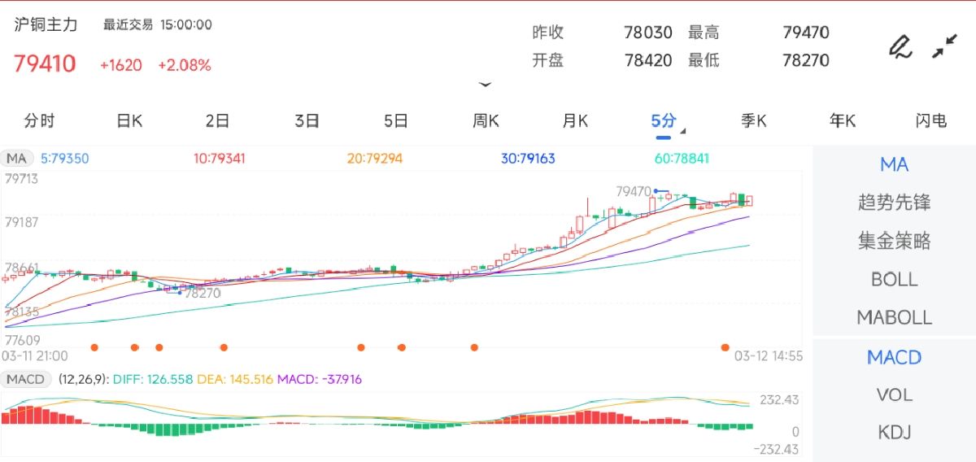The width and height of the screenshot is (976, 462).
Task: Select the 5日 chart tab
Action: (x=396, y=121)
